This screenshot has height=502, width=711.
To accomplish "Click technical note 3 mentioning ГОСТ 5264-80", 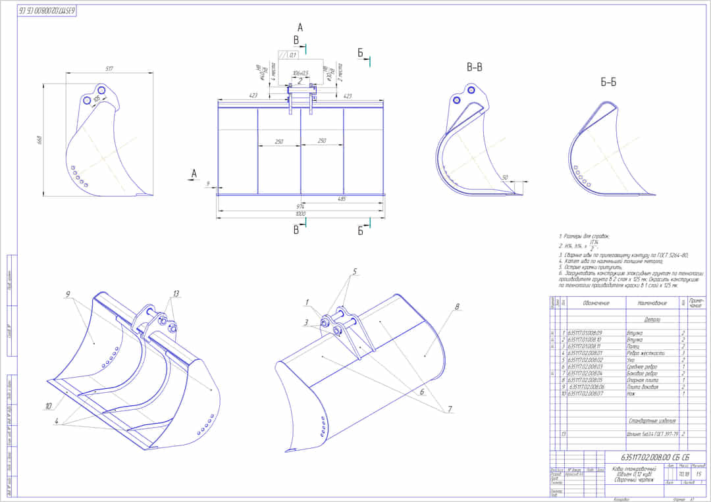I will [623, 256].
